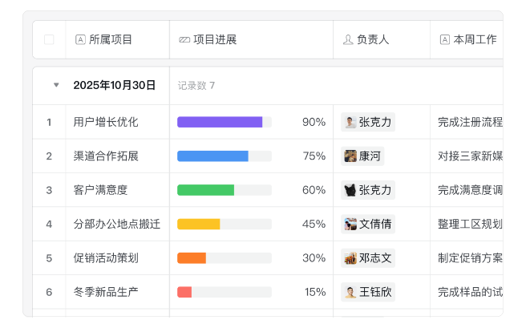Click the person icon beside 负责人
Image resolution: width=530 pixels, height=324 pixels.
tap(348, 39)
